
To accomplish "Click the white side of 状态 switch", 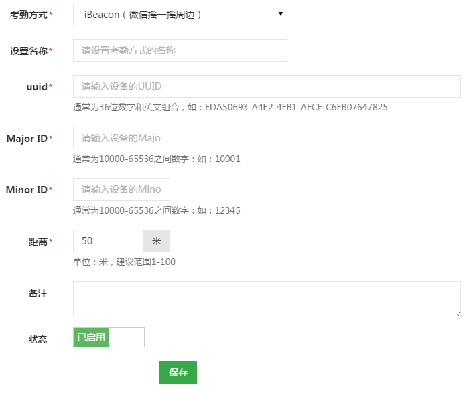I will pos(126,337).
